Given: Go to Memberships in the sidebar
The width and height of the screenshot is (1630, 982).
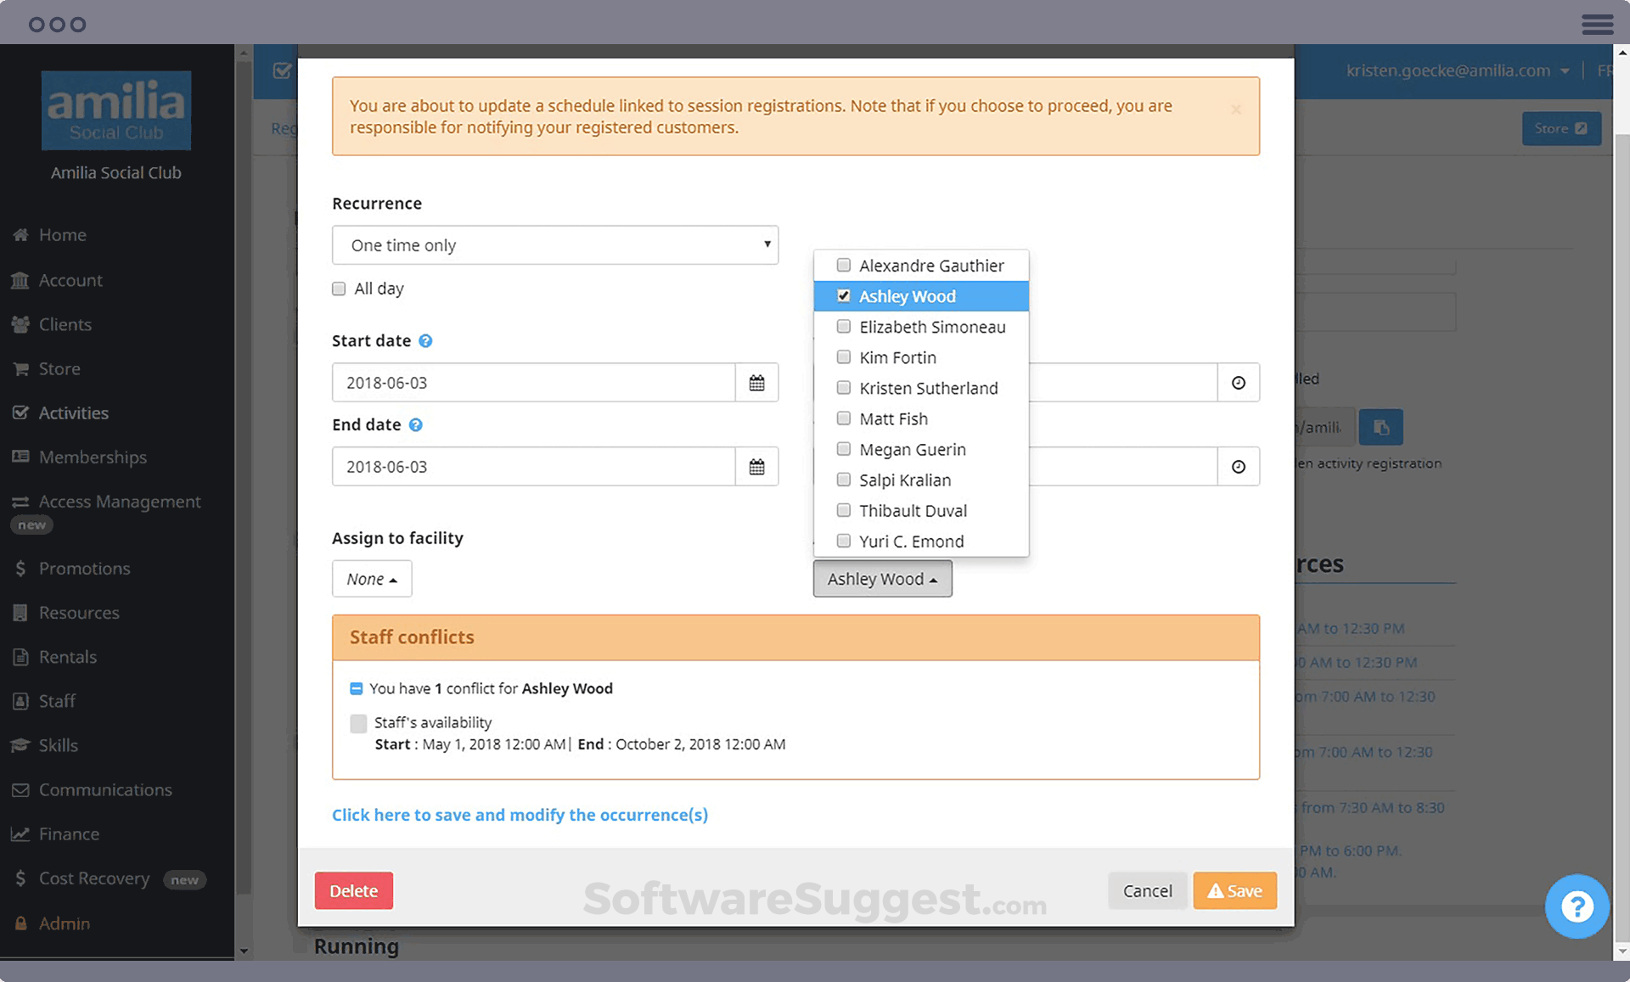Looking at the screenshot, I should [x=92, y=457].
